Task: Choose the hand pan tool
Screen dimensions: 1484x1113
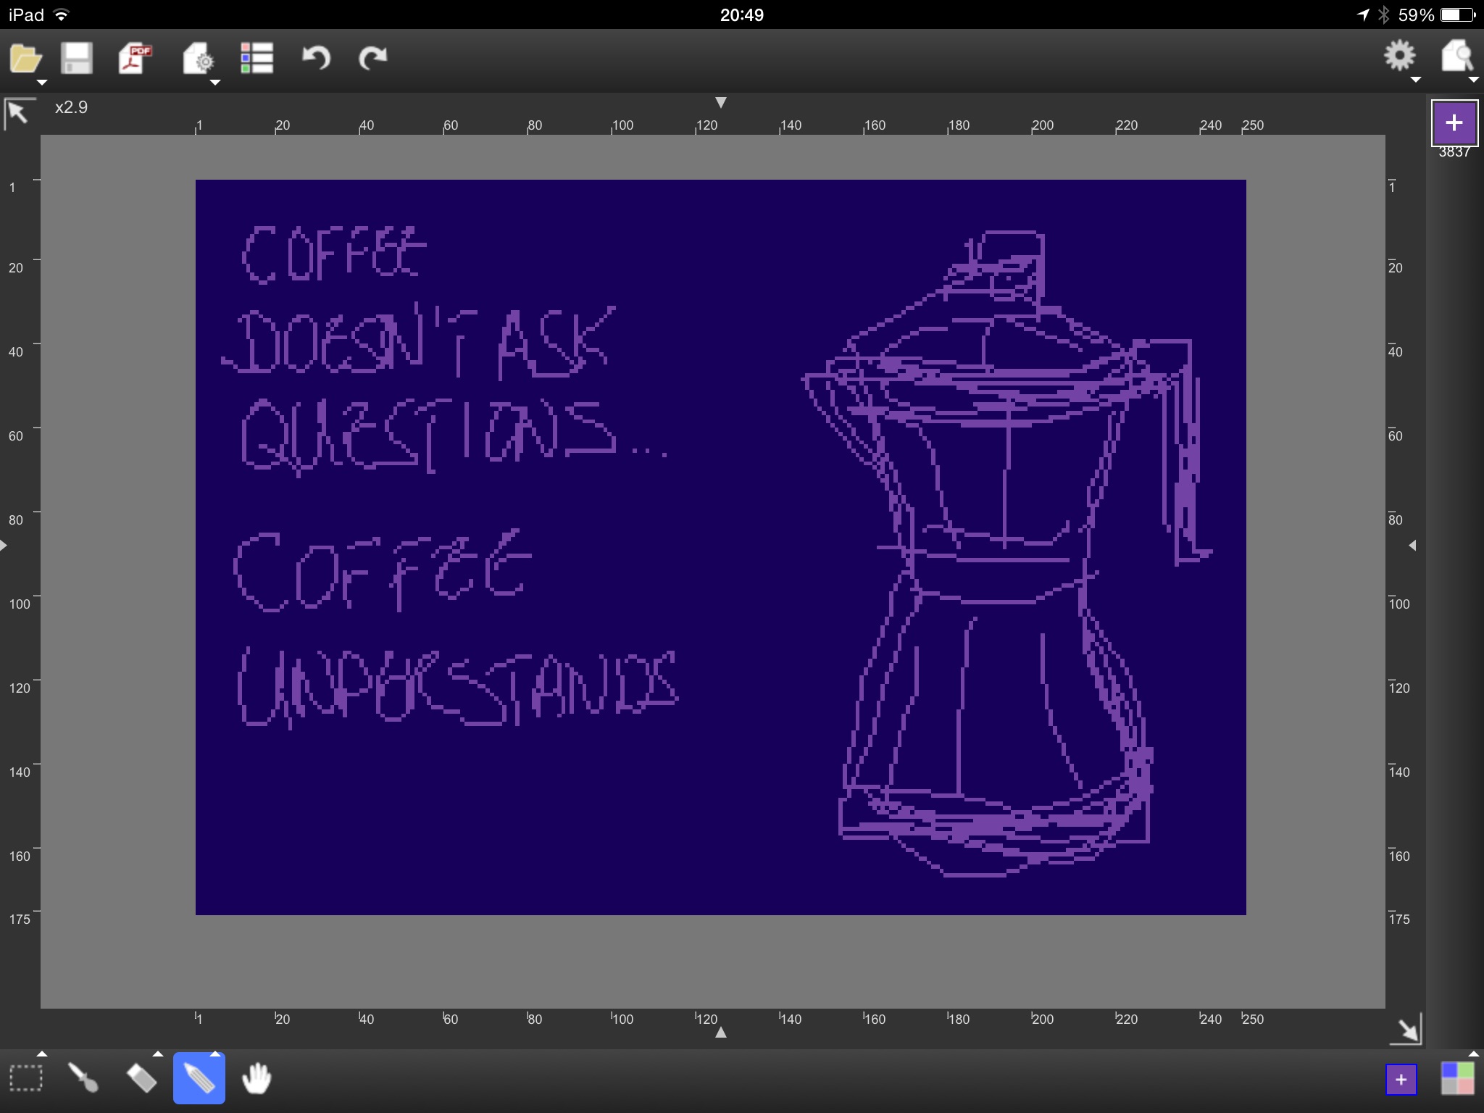Action: tap(257, 1078)
